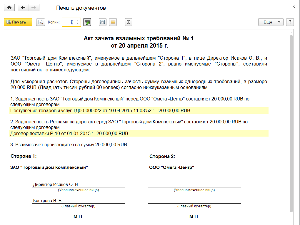This screenshot has width=300, height=225.
Task: Click the vertical scrollbar of the document
Action: pyautogui.click(x=291, y=124)
